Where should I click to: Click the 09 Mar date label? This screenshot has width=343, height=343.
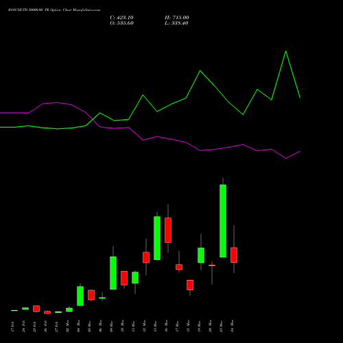point(111,326)
